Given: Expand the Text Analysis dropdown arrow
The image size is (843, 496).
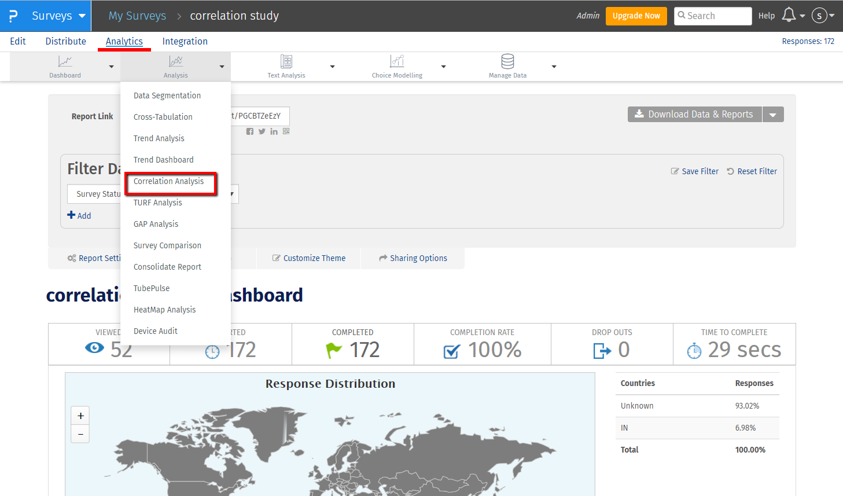Looking at the screenshot, I should click(332, 67).
